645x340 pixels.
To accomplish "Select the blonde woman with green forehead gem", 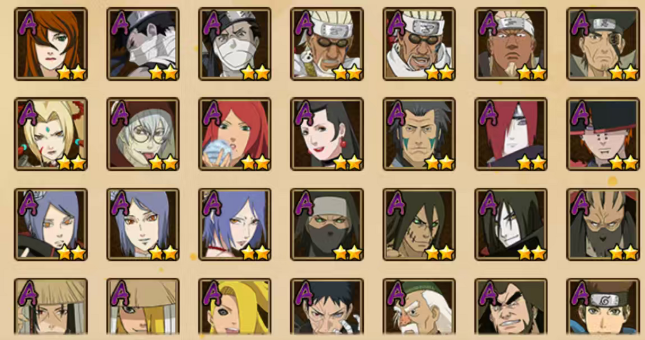I will point(51,134).
